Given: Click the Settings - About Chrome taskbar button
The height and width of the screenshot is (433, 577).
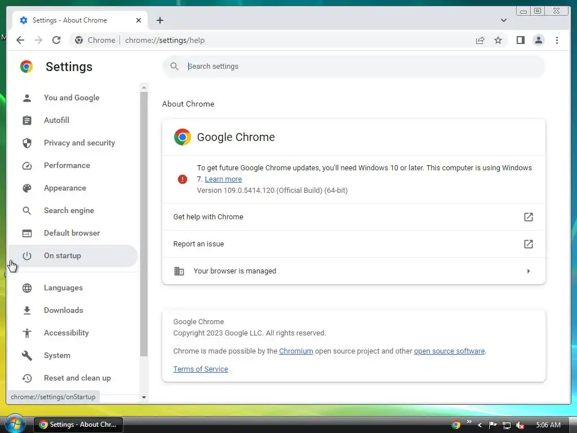Looking at the screenshot, I should point(78,425).
